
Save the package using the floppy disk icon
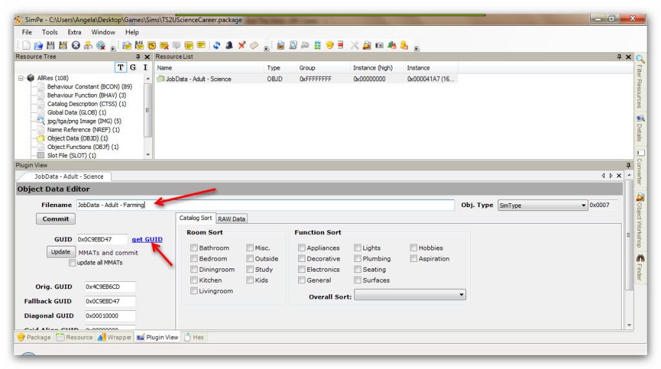(50, 46)
